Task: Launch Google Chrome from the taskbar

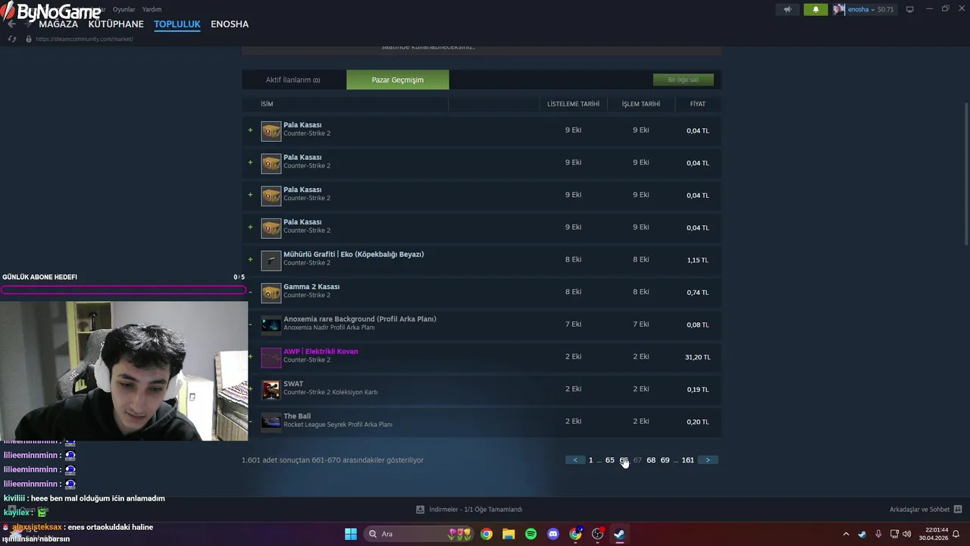Action: pyautogui.click(x=487, y=534)
